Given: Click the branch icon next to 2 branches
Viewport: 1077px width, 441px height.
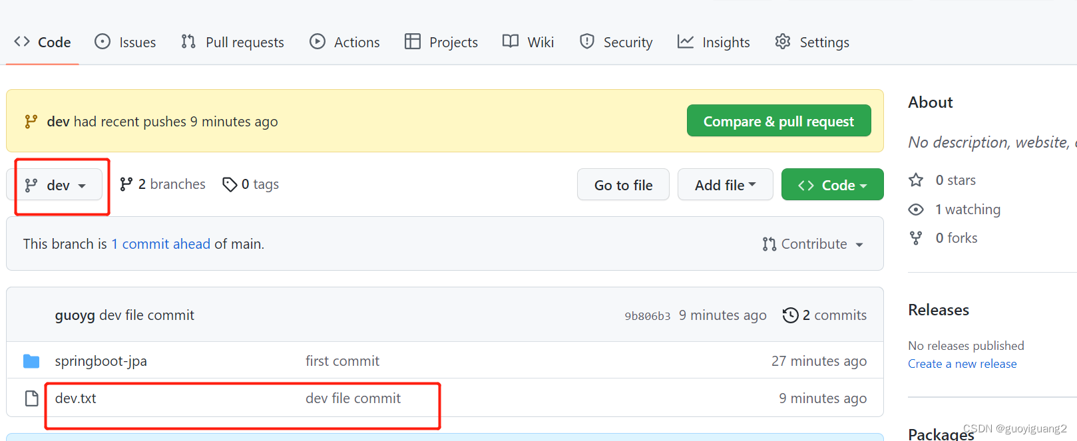Looking at the screenshot, I should 126,184.
